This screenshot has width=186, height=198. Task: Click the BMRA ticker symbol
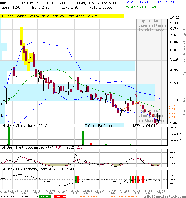pos(4,2)
